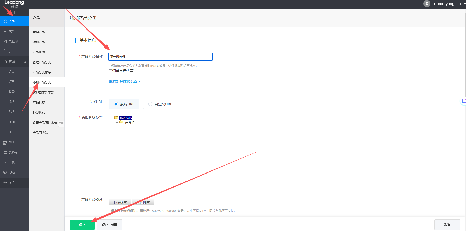Click the 产品分类名称 text field
This screenshot has width=466, height=231.
click(161, 57)
